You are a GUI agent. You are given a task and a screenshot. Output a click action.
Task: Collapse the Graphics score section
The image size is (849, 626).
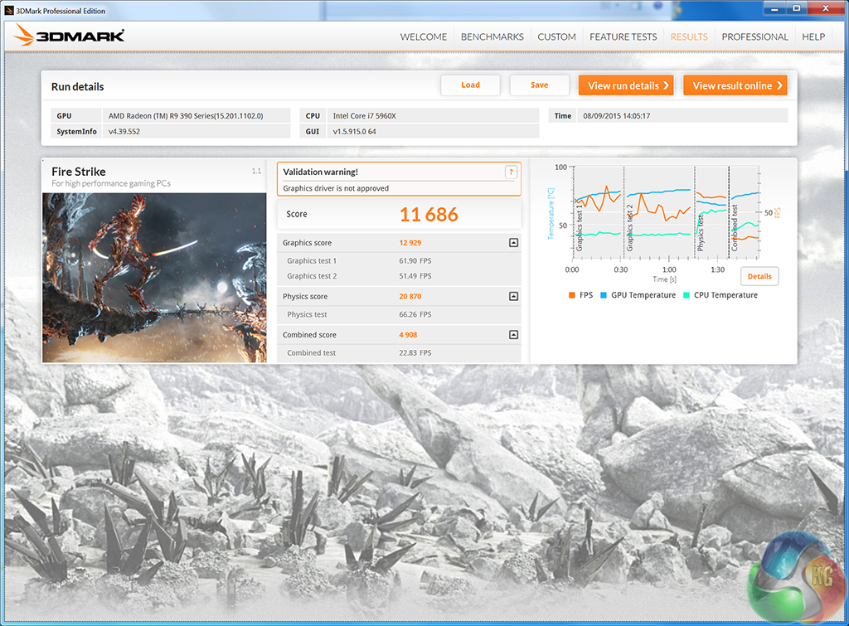(x=513, y=243)
